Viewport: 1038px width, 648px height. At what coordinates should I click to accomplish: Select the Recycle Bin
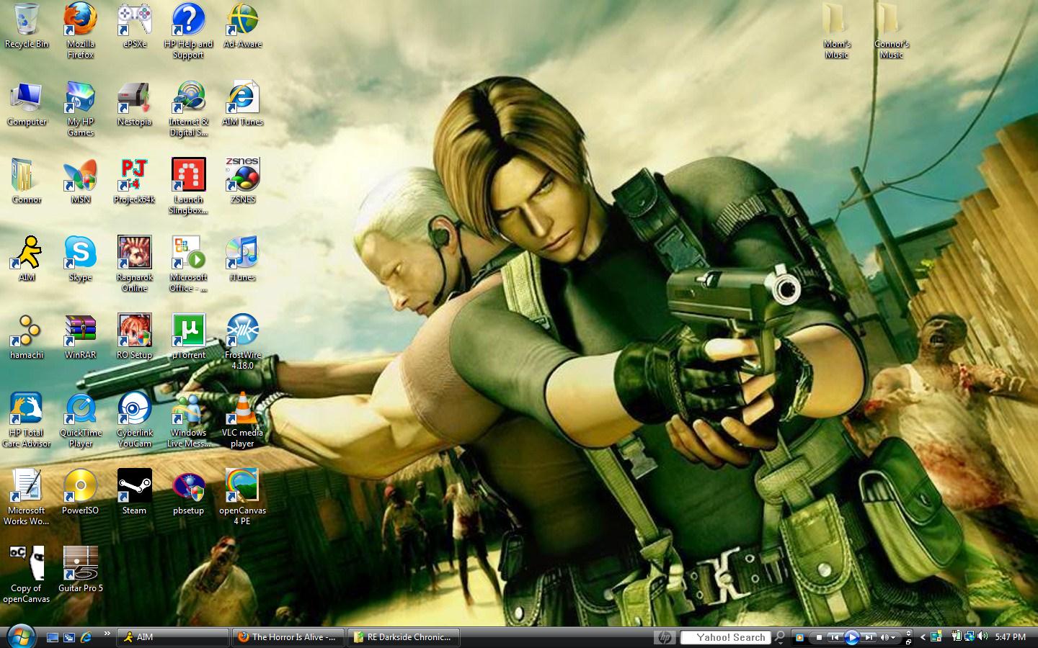click(27, 20)
